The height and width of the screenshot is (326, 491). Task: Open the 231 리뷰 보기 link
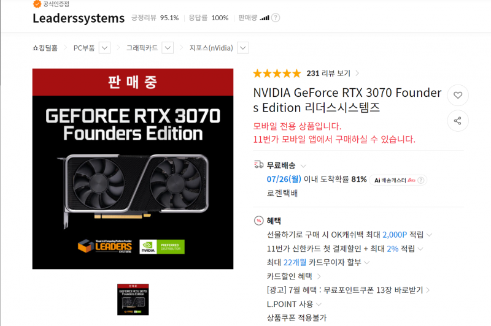pyautogui.click(x=333, y=74)
